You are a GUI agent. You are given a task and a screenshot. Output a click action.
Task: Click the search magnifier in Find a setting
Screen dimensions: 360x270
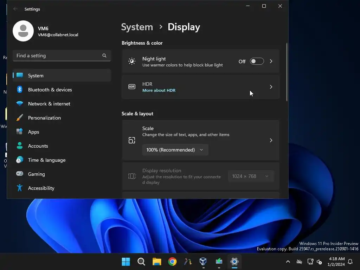(104, 56)
